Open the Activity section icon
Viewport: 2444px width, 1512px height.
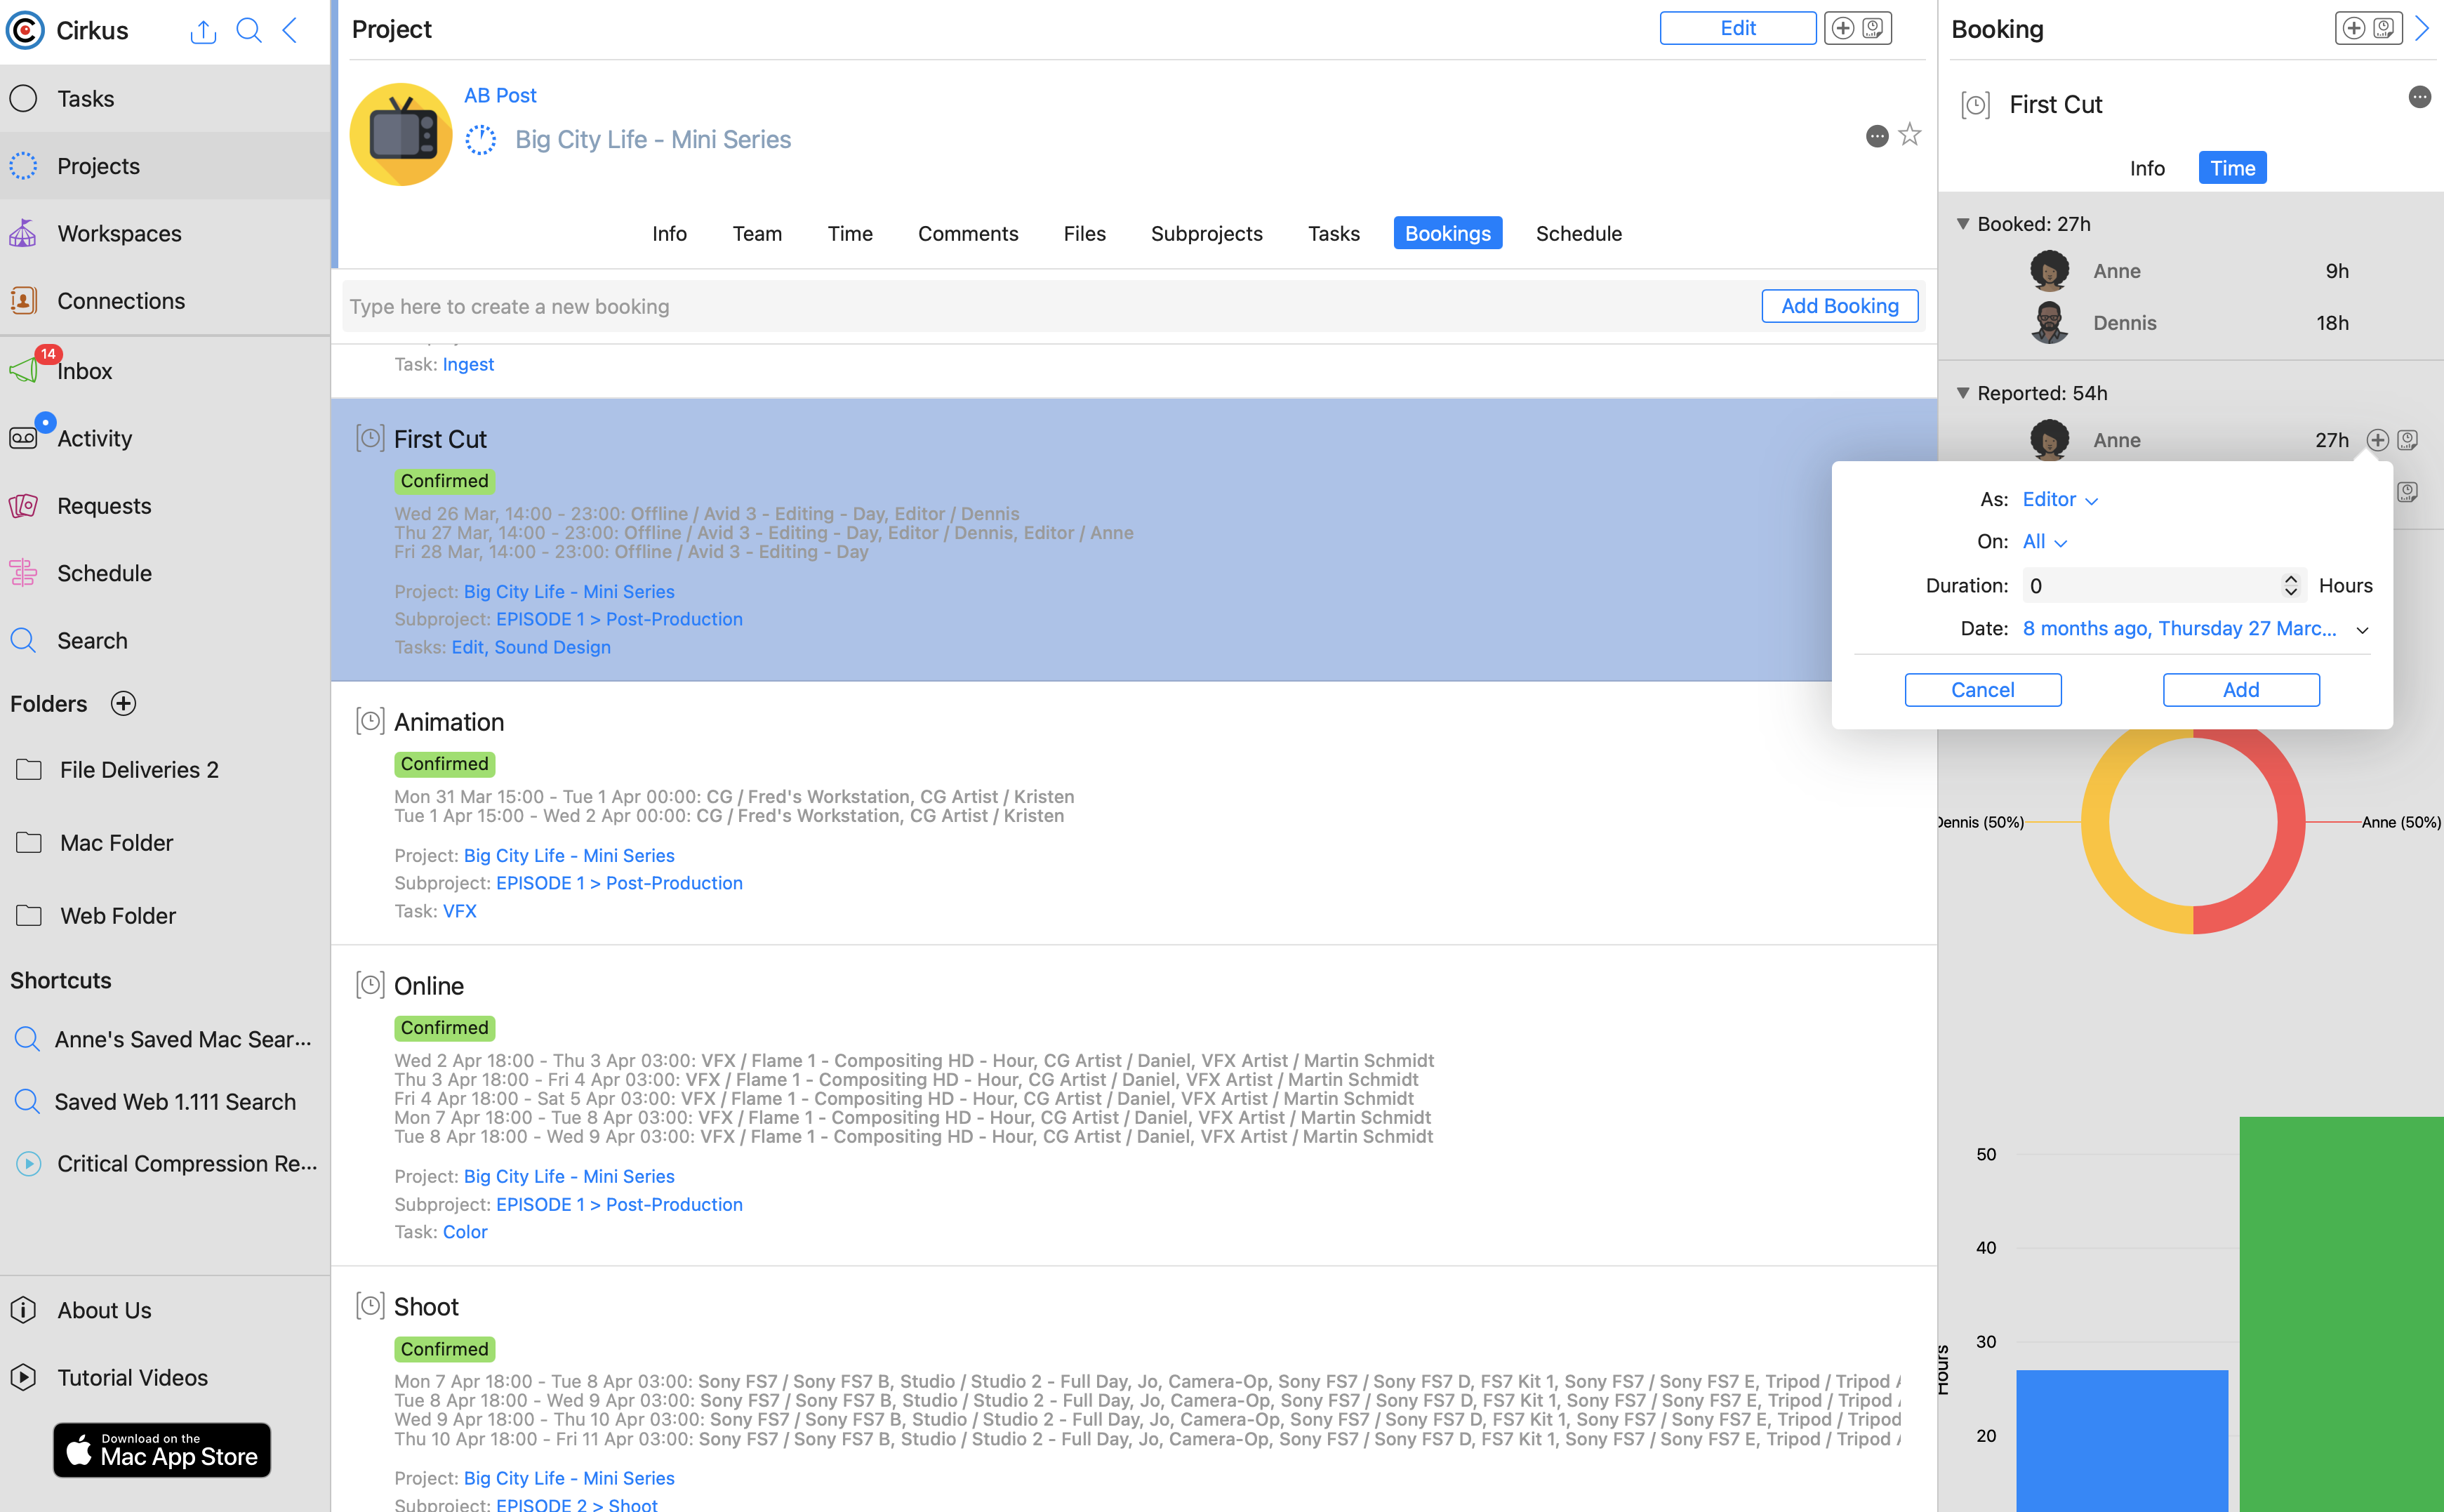(x=24, y=438)
